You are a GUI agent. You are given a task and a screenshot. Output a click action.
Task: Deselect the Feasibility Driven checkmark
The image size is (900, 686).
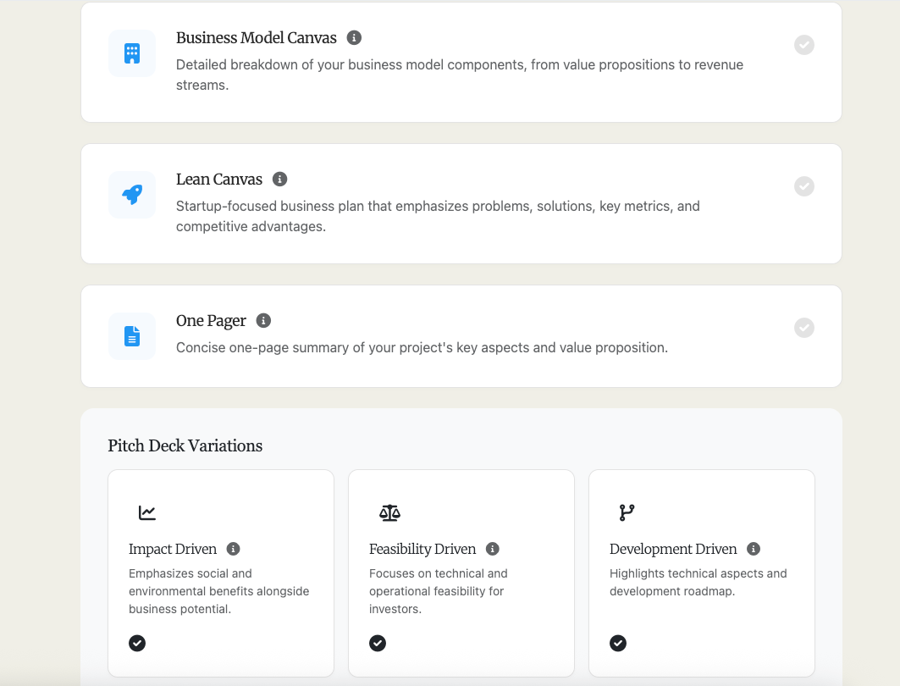coord(378,643)
